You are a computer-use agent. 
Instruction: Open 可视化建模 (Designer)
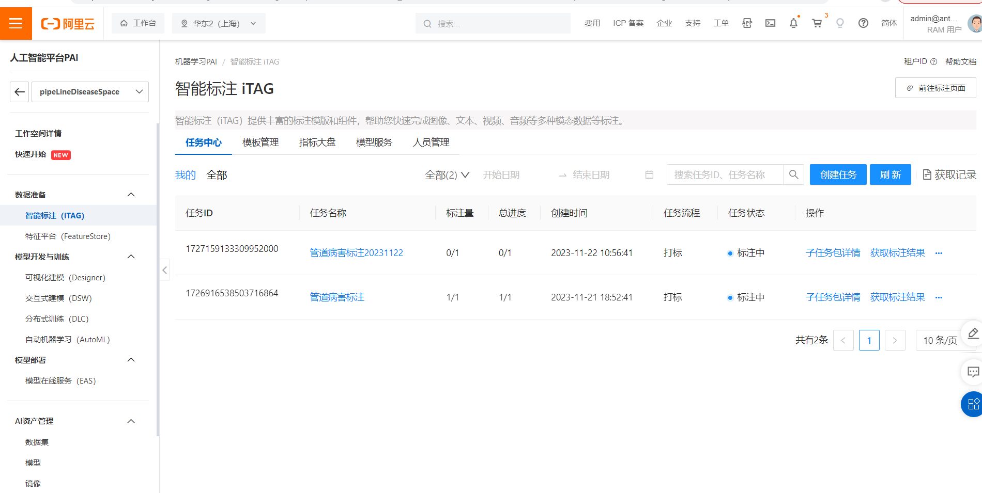tap(66, 277)
